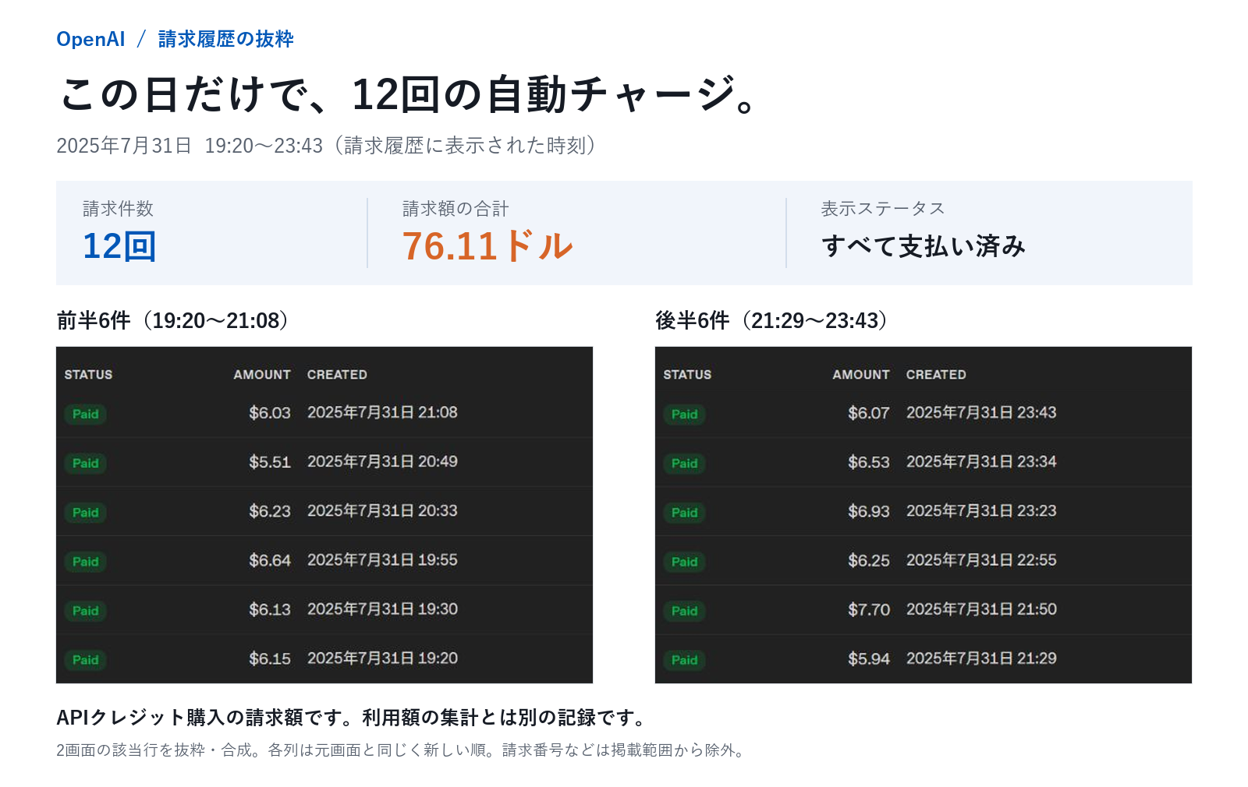
Task: Click the CREATED header in the right table
Action: 936,375
